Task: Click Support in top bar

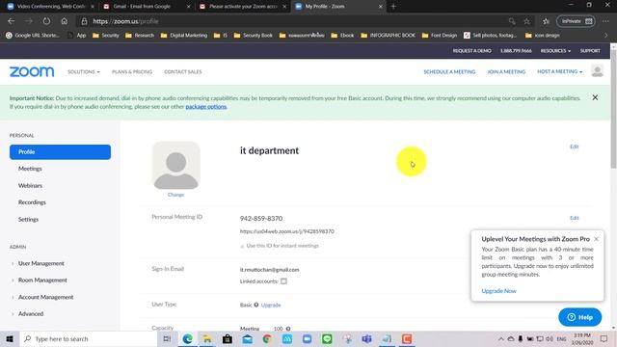Action: coord(590,51)
